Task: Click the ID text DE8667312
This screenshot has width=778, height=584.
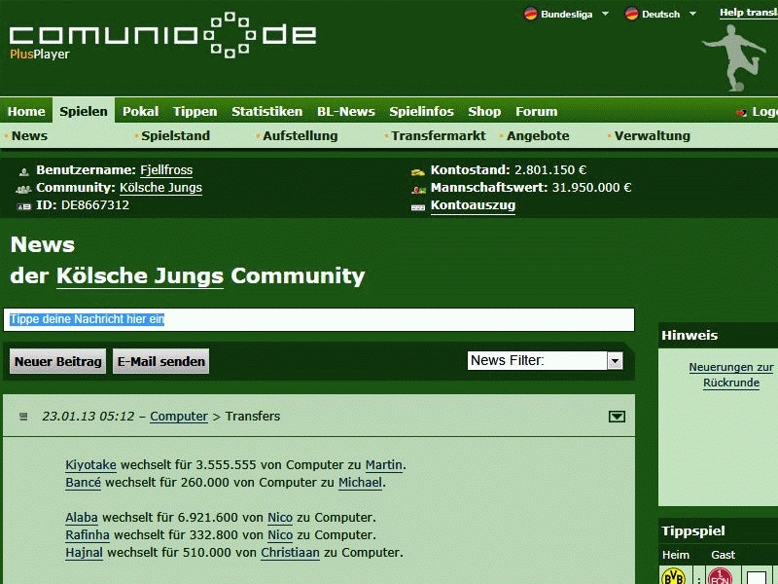Action: tap(94, 205)
